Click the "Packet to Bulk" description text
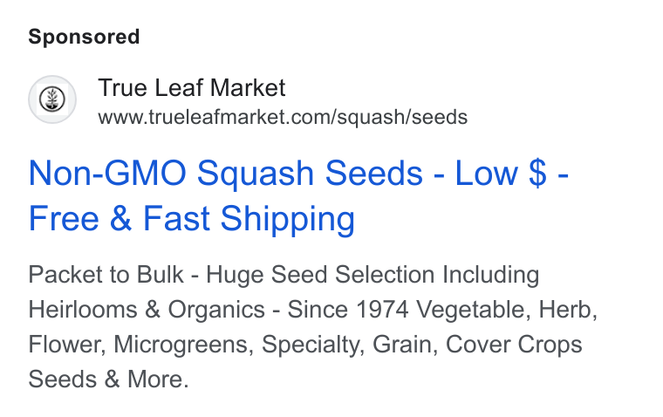 coord(106,275)
